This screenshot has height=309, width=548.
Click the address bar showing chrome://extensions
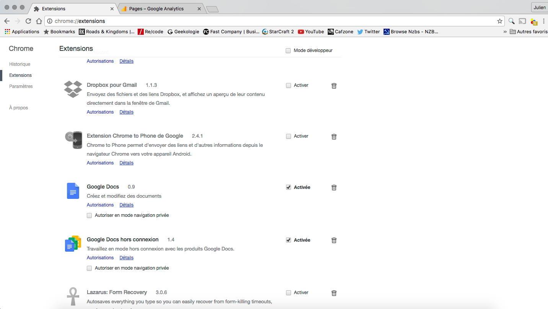pos(275,21)
